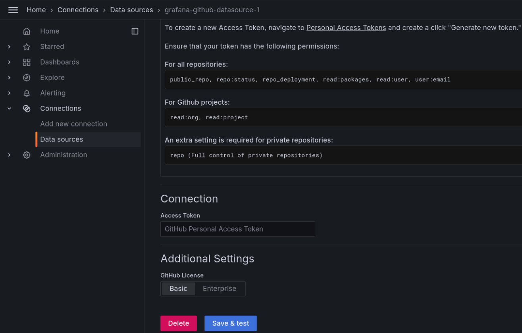Screen dimensions: 522x333
Task: Focus the GitHub Personal Access Token field
Action: (x=237, y=229)
